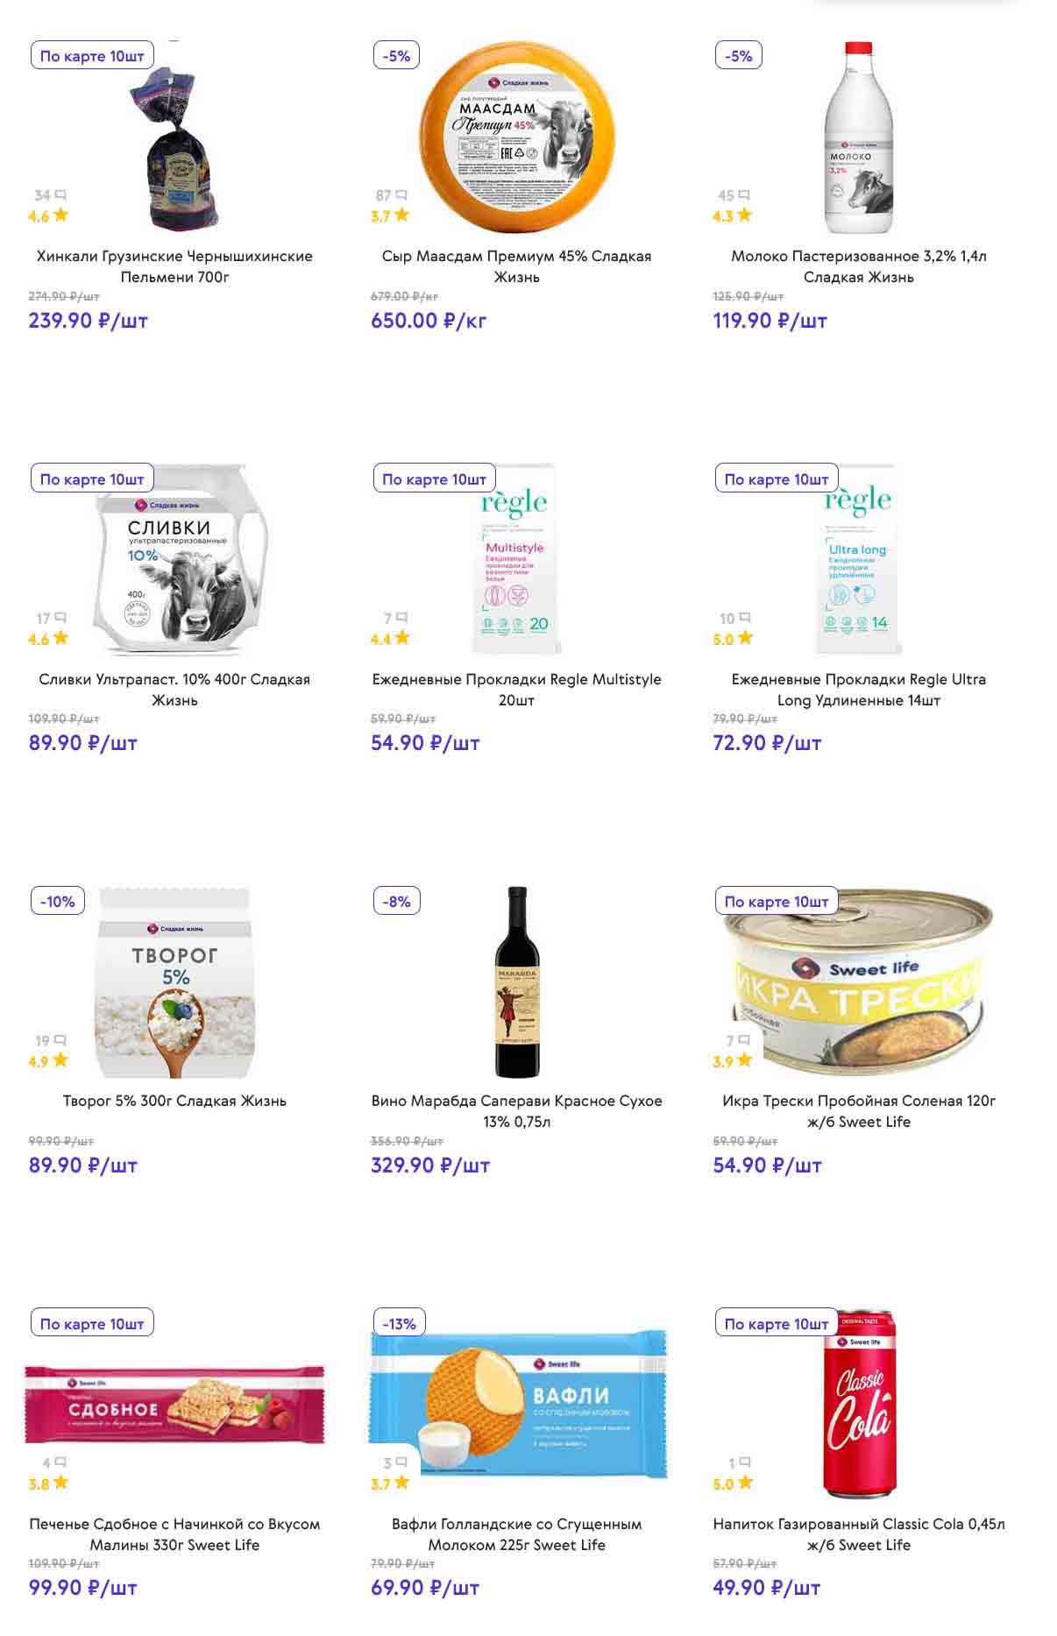Click the 5.0 rating star on Regle Ultra Long
Image resolution: width=1057 pixels, height=1636 pixels.
tap(745, 638)
